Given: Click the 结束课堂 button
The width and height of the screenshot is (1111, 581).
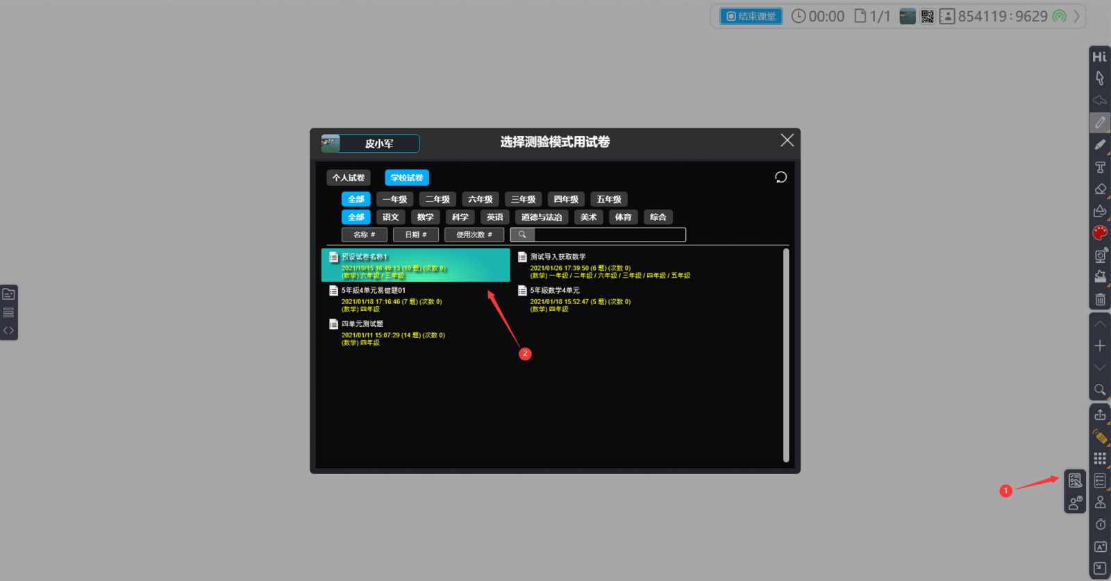Looking at the screenshot, I should click(751, 17).
